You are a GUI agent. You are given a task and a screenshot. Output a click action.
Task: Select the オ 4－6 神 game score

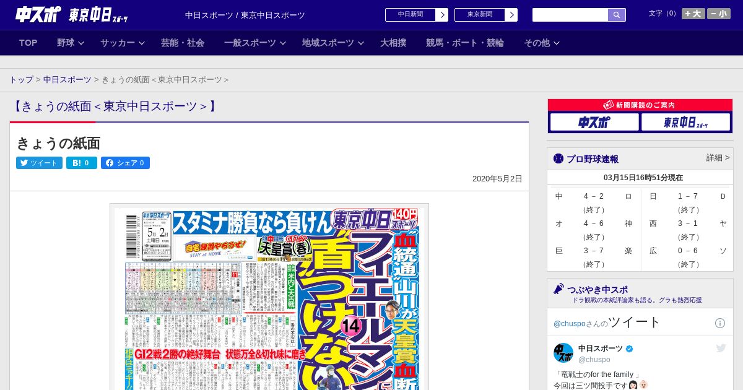tap(594, 230)
